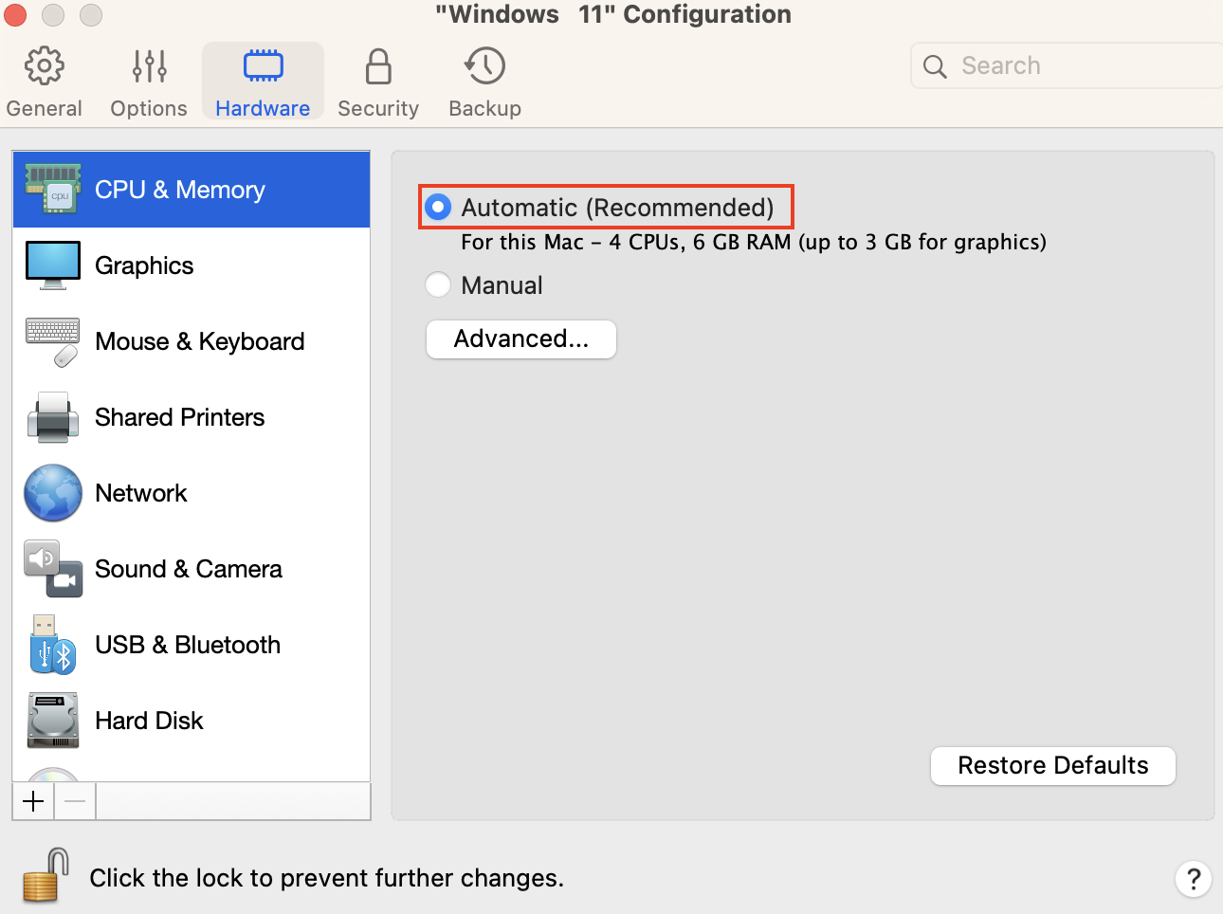Open Network configuration
The height and width of the screenshot is (914, 1223).
click(x=52, y=493)
